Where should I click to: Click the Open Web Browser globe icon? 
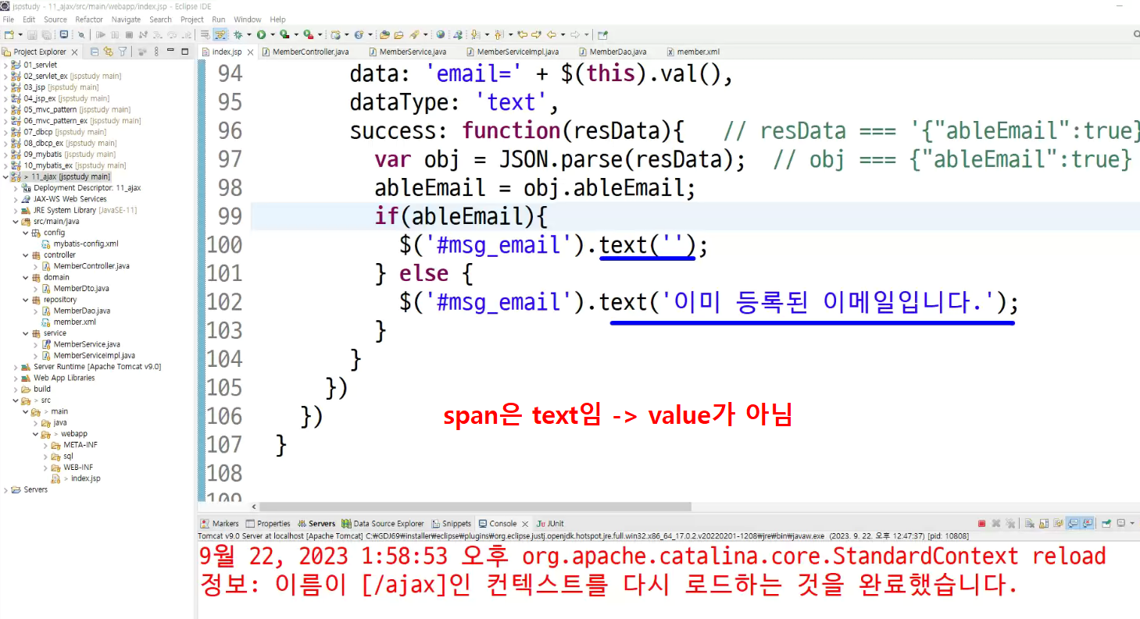pos(440,34)
